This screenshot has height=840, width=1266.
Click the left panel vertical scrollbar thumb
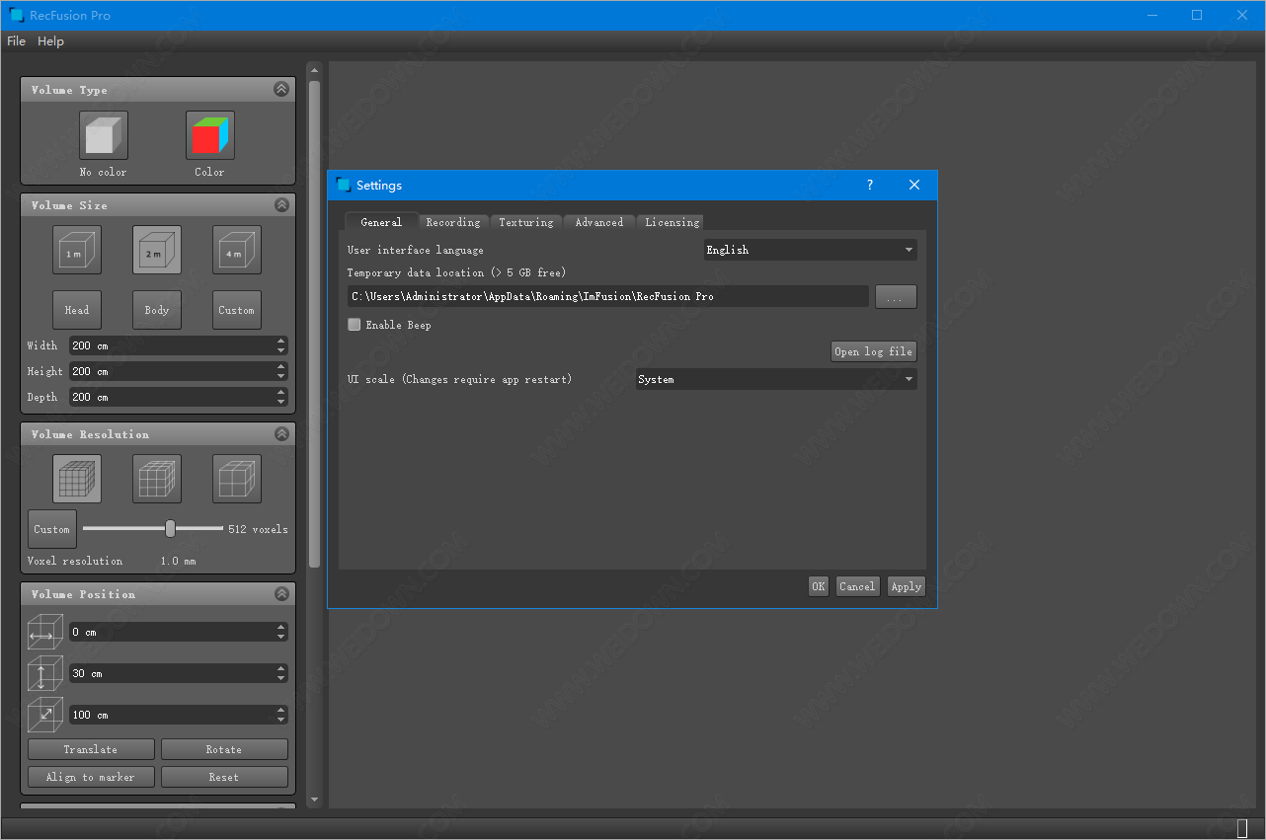[x=315, y=325]
